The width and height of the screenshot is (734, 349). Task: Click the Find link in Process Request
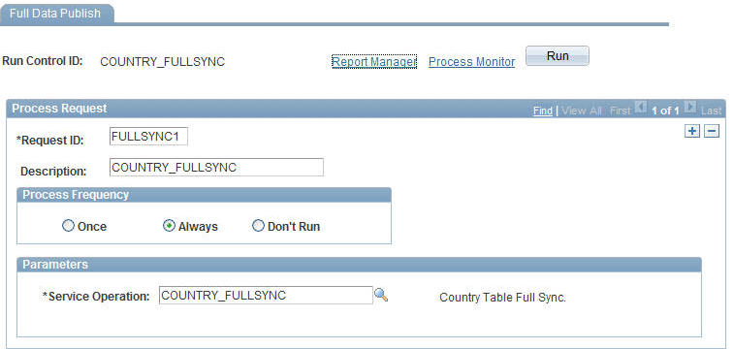point(543,111)
